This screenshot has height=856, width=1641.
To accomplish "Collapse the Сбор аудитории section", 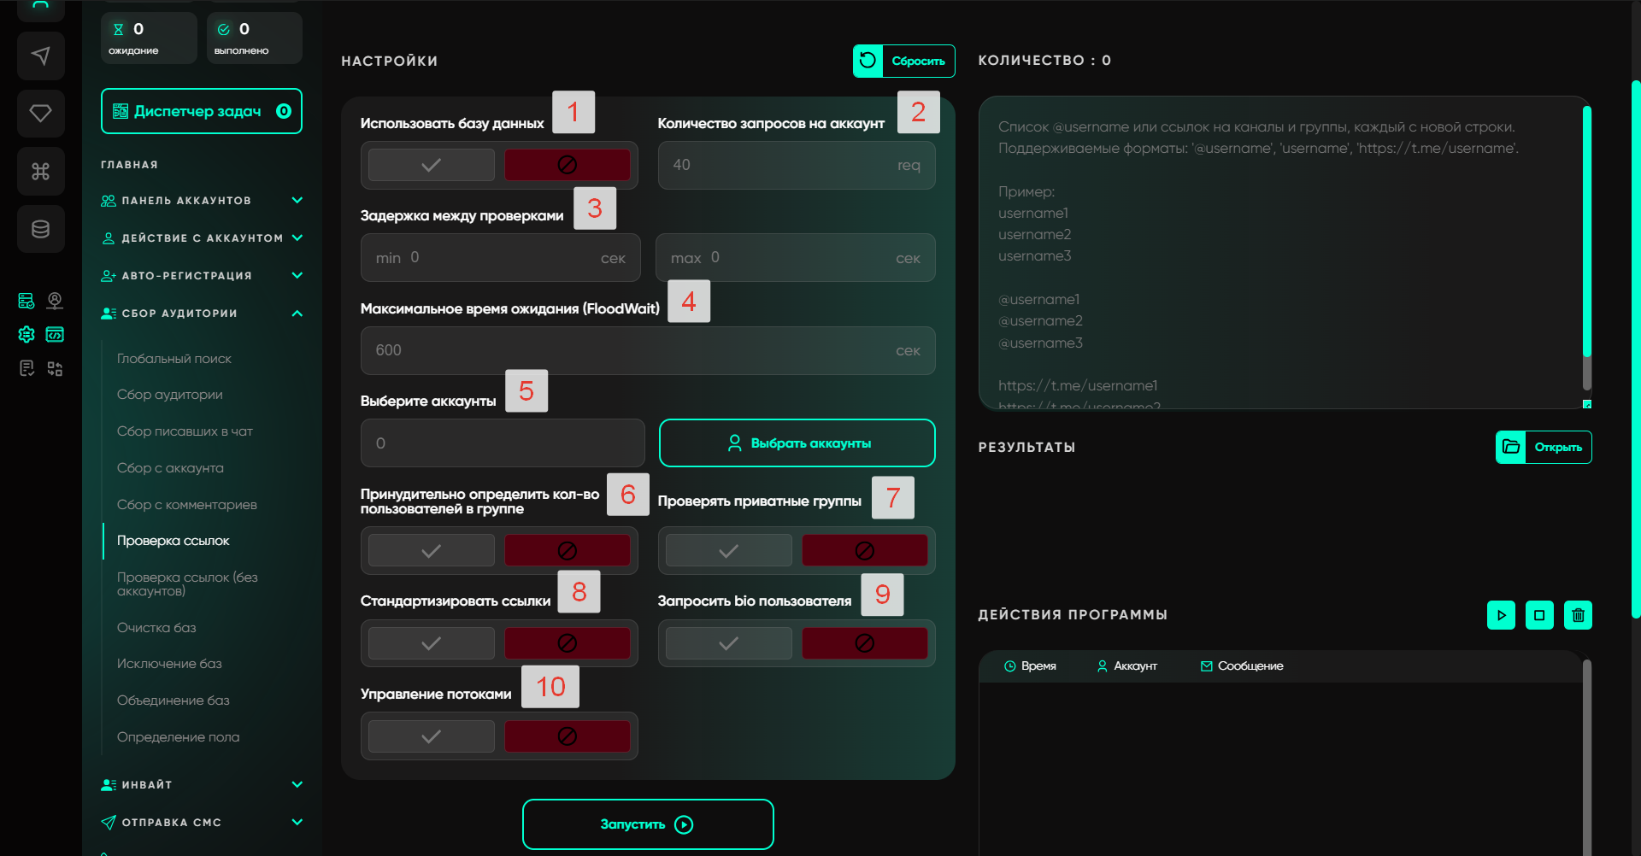I will pos(297,314).
